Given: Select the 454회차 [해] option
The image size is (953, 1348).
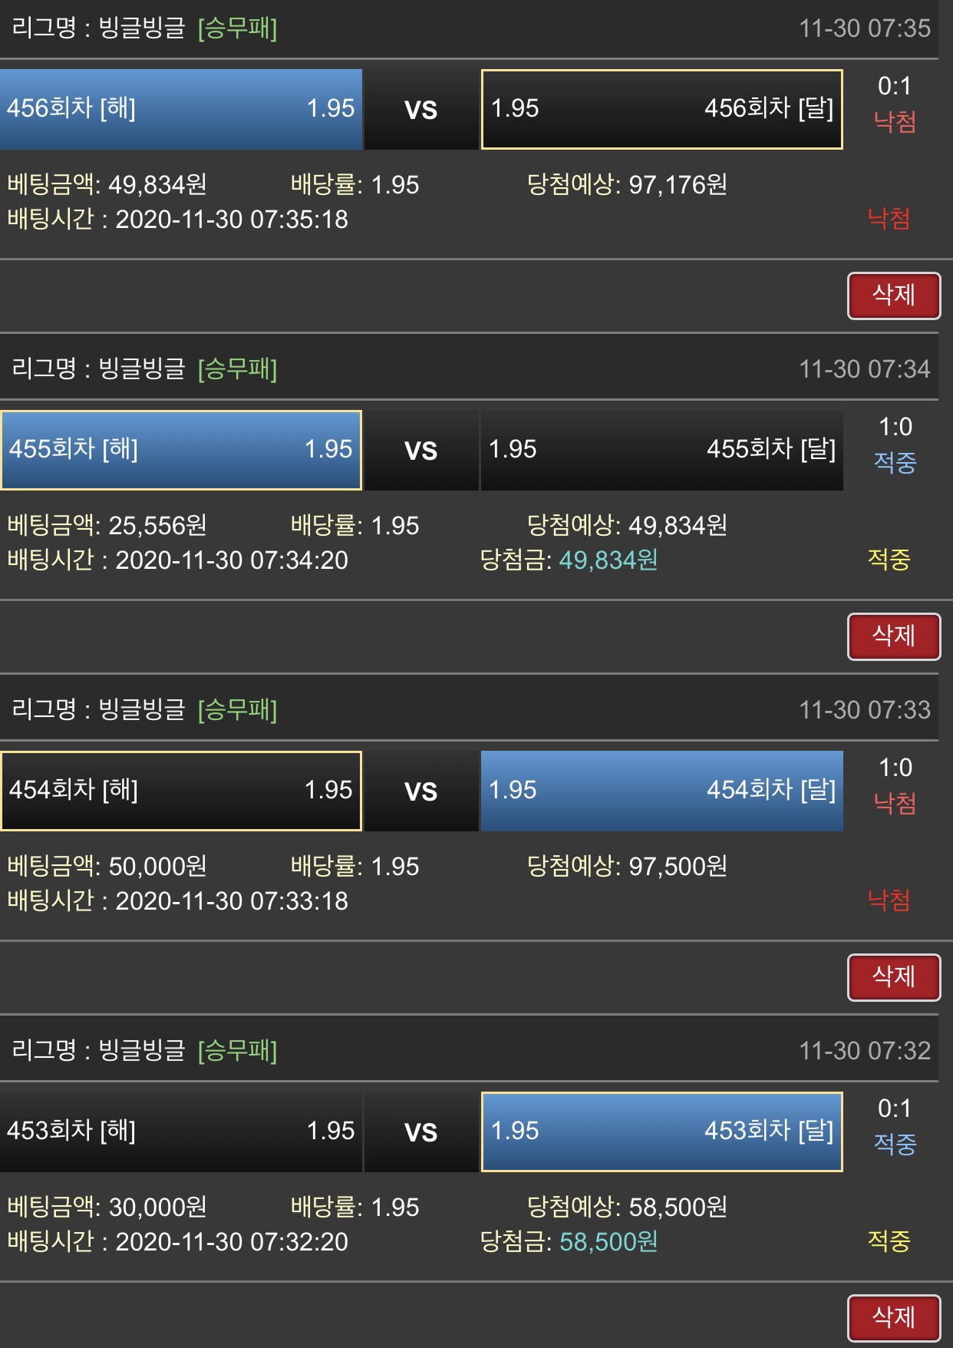Looking at the screenshot, I should point(181,791).
